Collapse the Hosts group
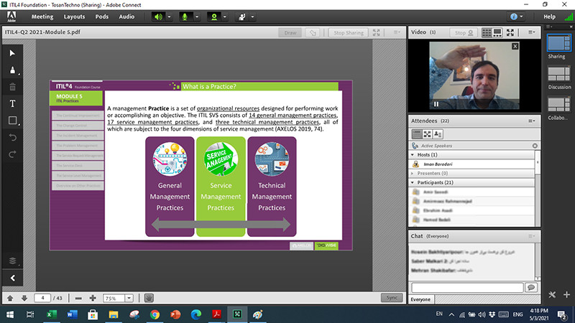The image size is (575, 323). click(x=413, y=155)
